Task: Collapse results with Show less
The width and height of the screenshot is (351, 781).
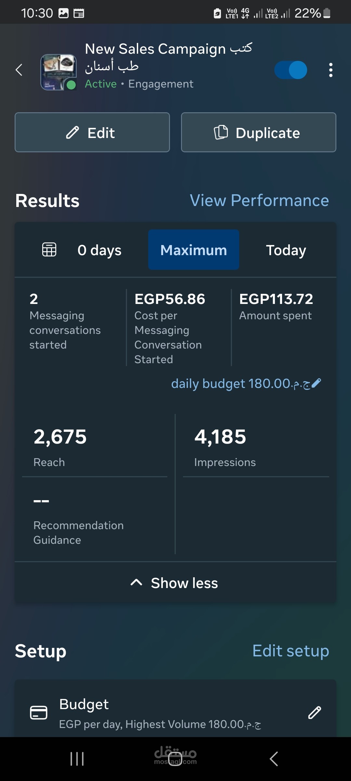Action: [x=175, y=583]
